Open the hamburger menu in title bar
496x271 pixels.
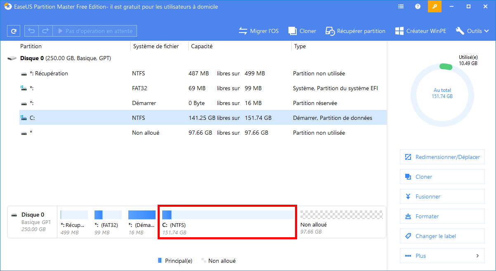401,7
